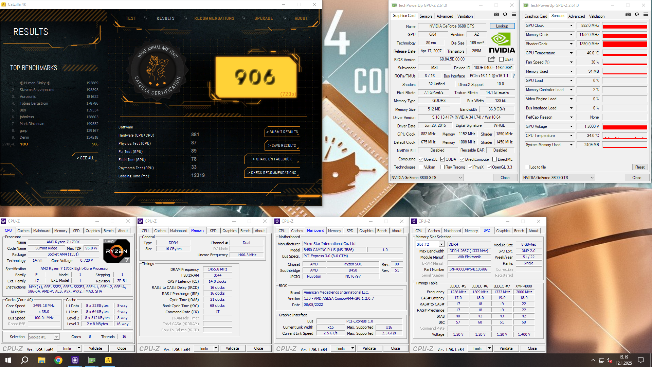This screenshot has height=367, width=652.
Task: Open Bench tab in CPU-Z Mainboard window
Action: pyautogui.click(x=382, y=230)
